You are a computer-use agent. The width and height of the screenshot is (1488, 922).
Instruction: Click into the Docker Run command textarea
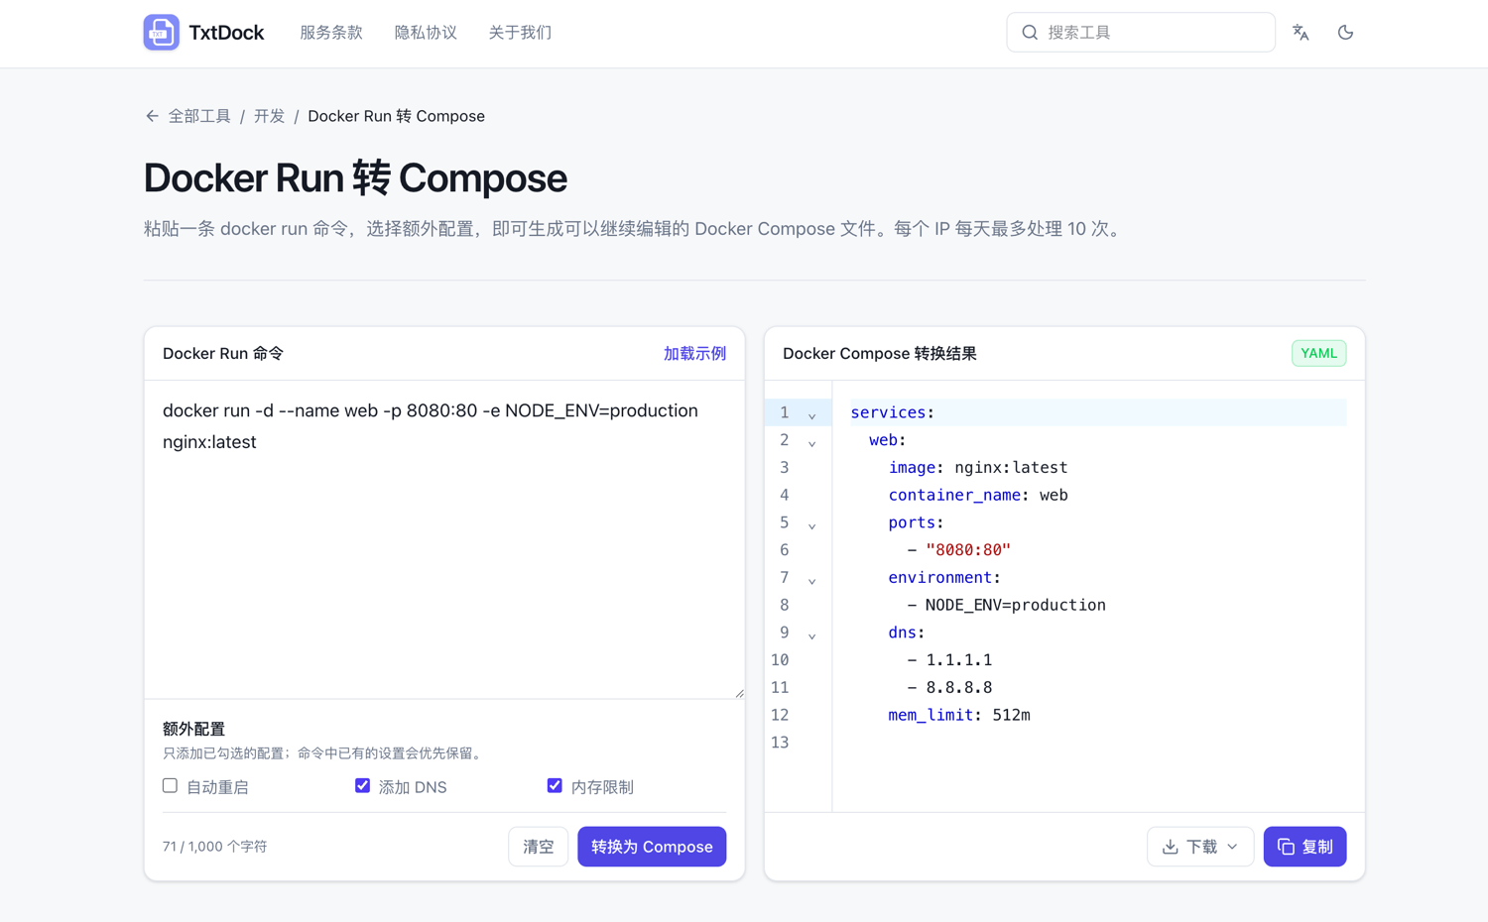tap(444, 539)
